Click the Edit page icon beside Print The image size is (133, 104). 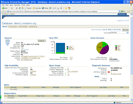[x=61, y=8]
